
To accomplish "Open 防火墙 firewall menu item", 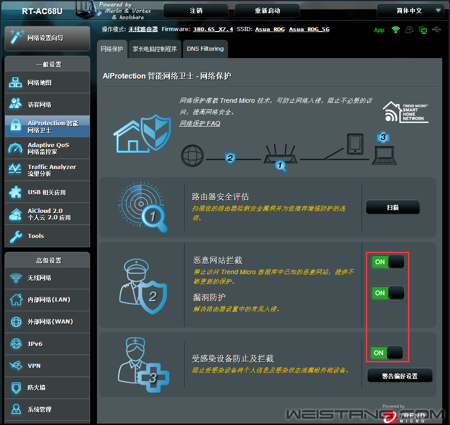I will pos(48,388).
